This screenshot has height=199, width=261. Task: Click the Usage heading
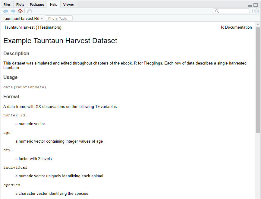tap(10, 77)
